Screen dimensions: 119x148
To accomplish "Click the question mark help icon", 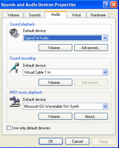I will click(x=106, y=5).
